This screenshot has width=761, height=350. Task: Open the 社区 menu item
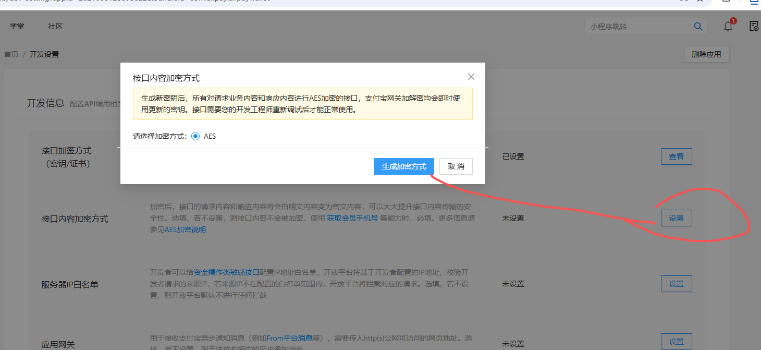point(55,26)
